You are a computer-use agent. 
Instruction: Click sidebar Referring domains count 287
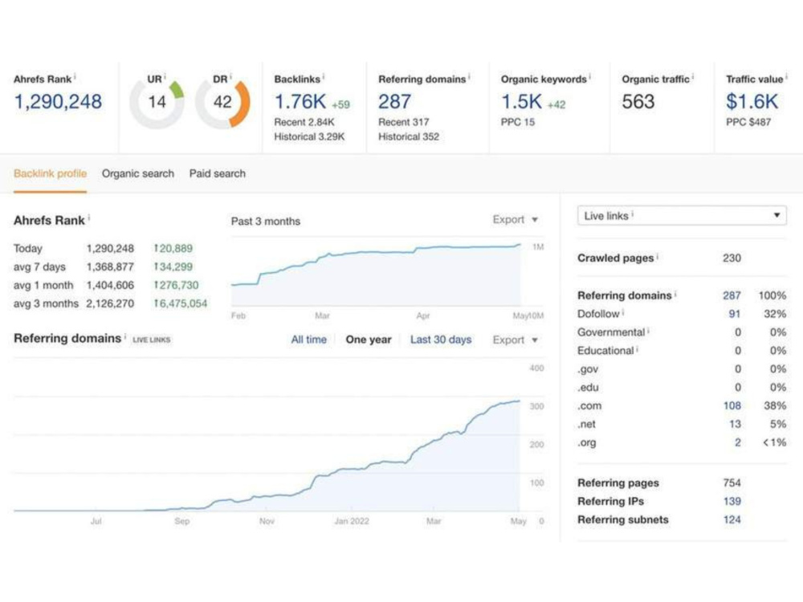tap(732, 295)
